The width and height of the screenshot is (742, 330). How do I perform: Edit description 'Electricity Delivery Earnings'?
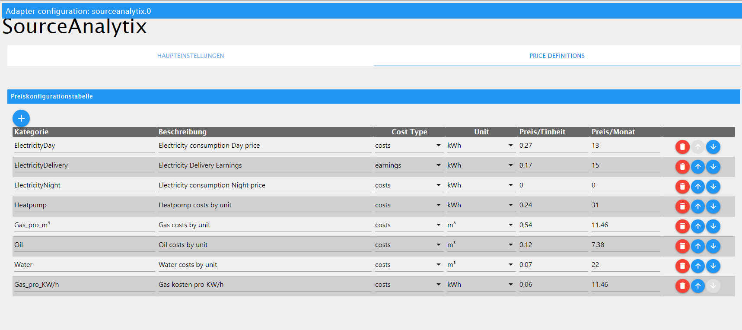[x=265, y=165]
